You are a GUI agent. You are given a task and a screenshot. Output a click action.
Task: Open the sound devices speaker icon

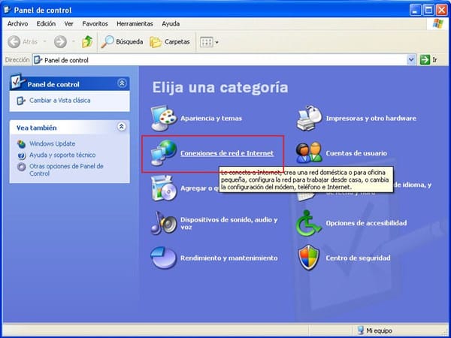pyautogui.click(x=164, y=223)
